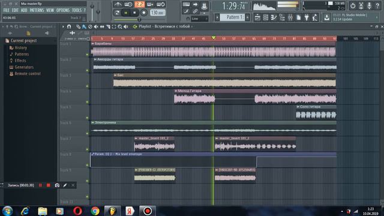This screenshot has width=384, height=216.
Task: Open the TOOLS menu
Action: pos(77,10)
